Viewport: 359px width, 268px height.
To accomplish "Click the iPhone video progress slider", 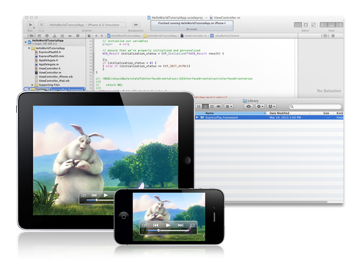I will (x=169, y=230).
